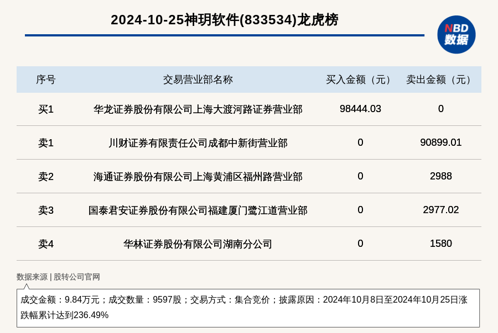Select the 卖1 row label
The image size is (498, 333).
point(46,143)
